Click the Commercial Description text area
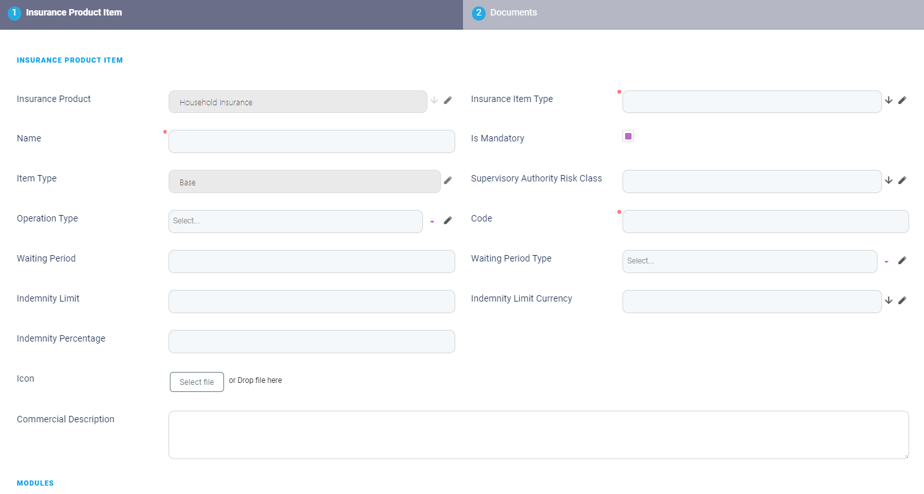 click(x=538, y=435)
